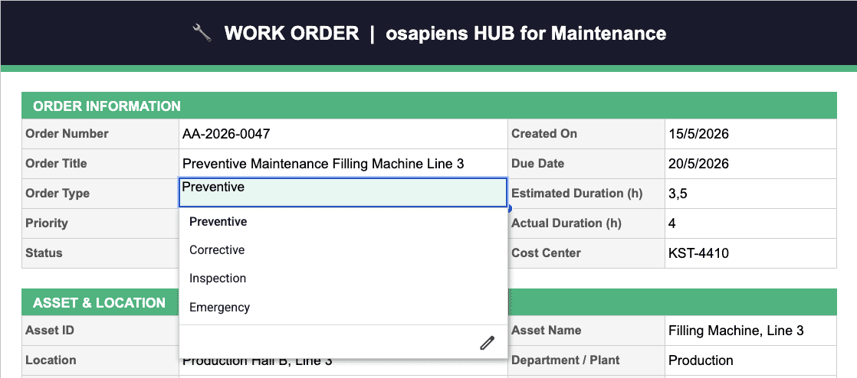The height and width of the screenshot is (378, 857).
Task: Click the Order Number label cell
Action: tap(100, 134)
